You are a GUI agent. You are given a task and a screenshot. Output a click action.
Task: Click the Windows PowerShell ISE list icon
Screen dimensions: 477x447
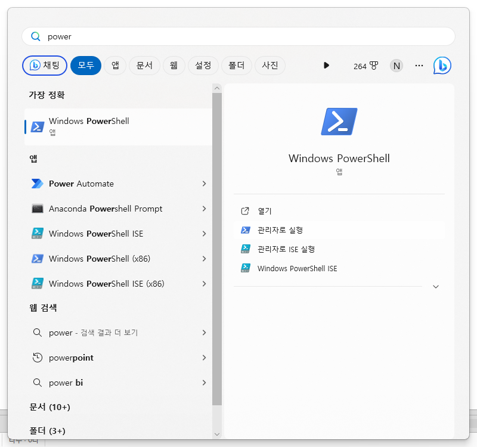[38, 234]
